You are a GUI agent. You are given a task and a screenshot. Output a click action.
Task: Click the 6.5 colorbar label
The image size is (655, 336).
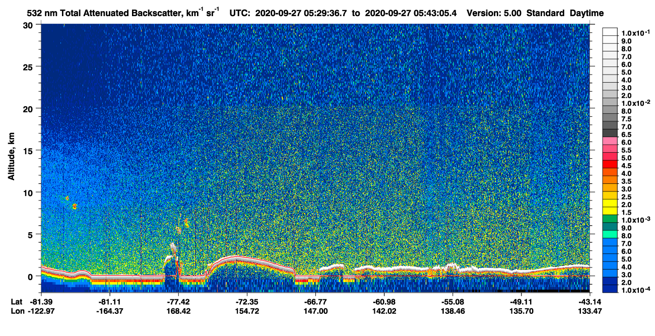(626, 135)
